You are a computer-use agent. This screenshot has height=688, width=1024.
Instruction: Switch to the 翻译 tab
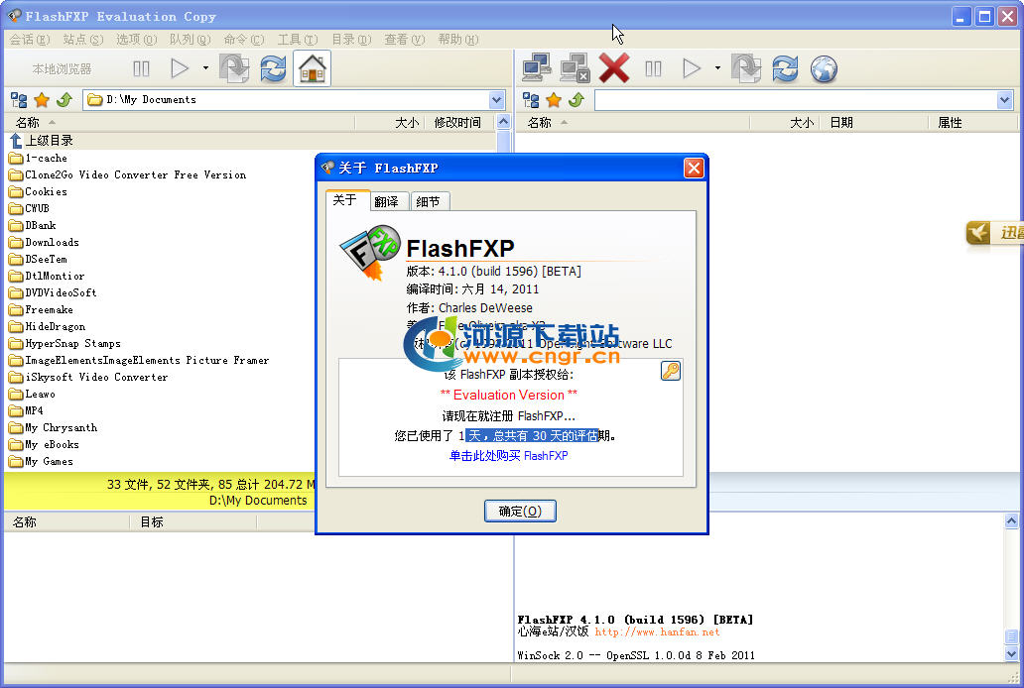(x=390, y=201)
